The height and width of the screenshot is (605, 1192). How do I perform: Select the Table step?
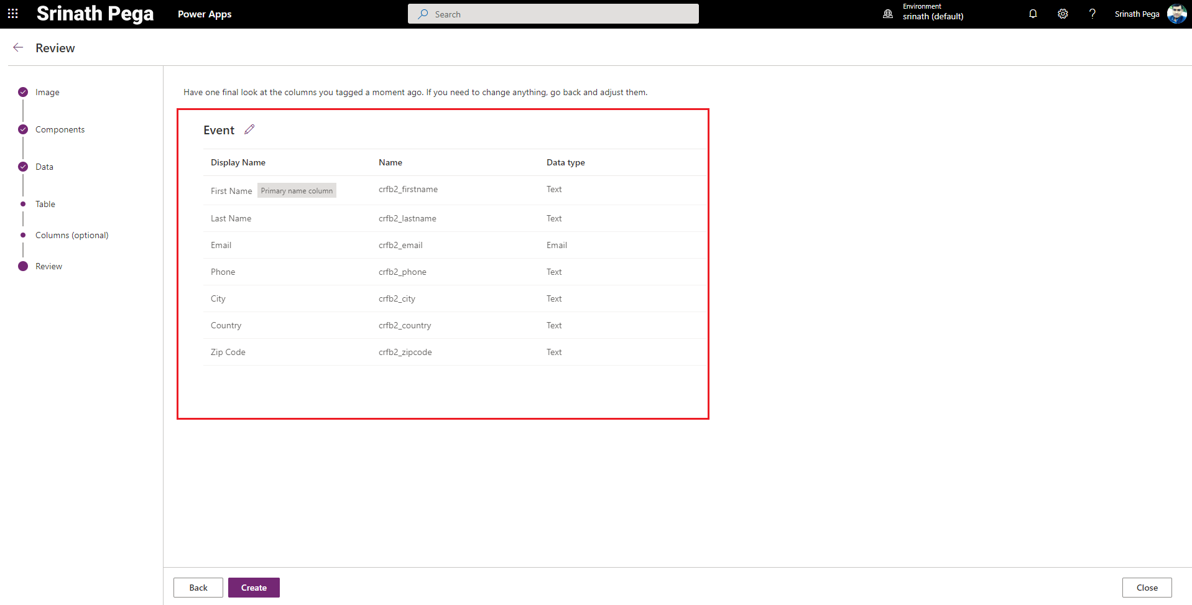coord(45,204)
